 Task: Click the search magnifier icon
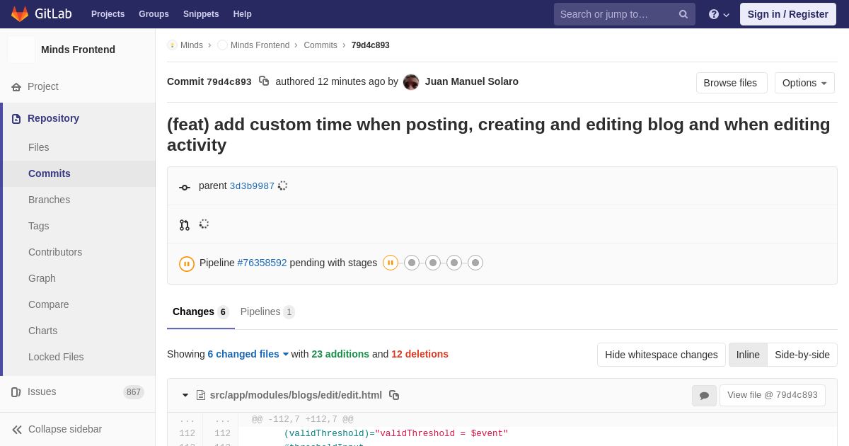coord(683,14)
